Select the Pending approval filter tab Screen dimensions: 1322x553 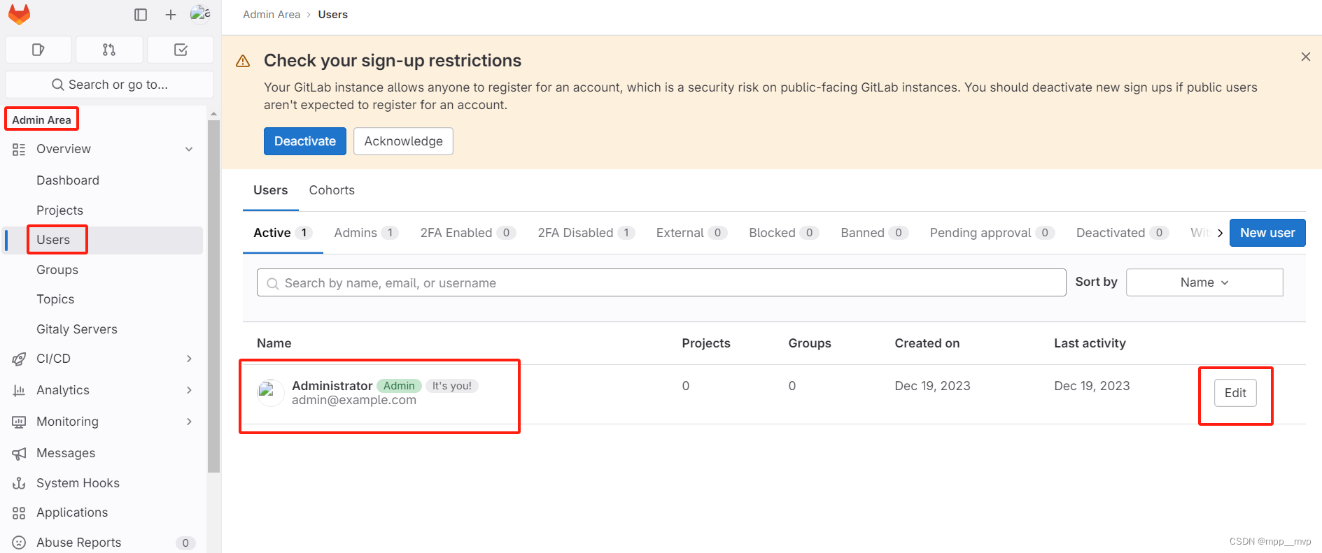pyautogui.click(x=992, y=233)
